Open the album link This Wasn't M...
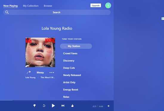The image size is (164, 111). [x=48, y=78]
